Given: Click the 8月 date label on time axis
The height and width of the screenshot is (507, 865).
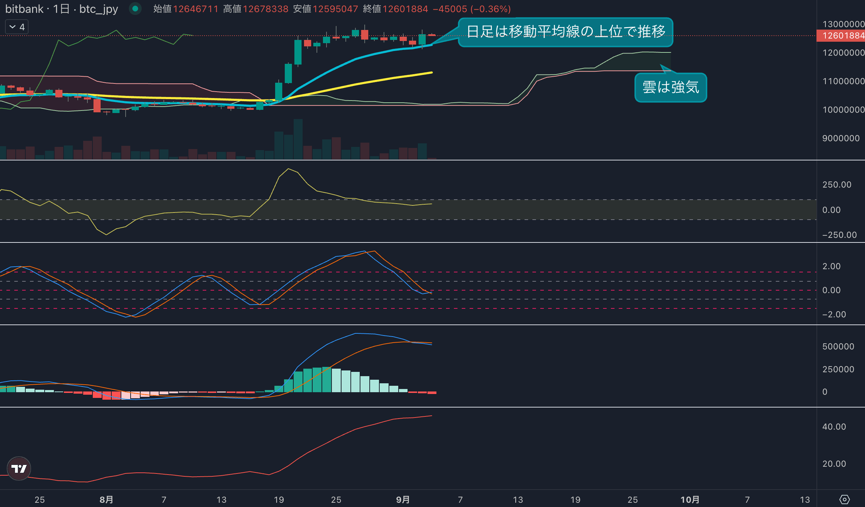Looking at the screenshot, I should [x=106, y=500].
